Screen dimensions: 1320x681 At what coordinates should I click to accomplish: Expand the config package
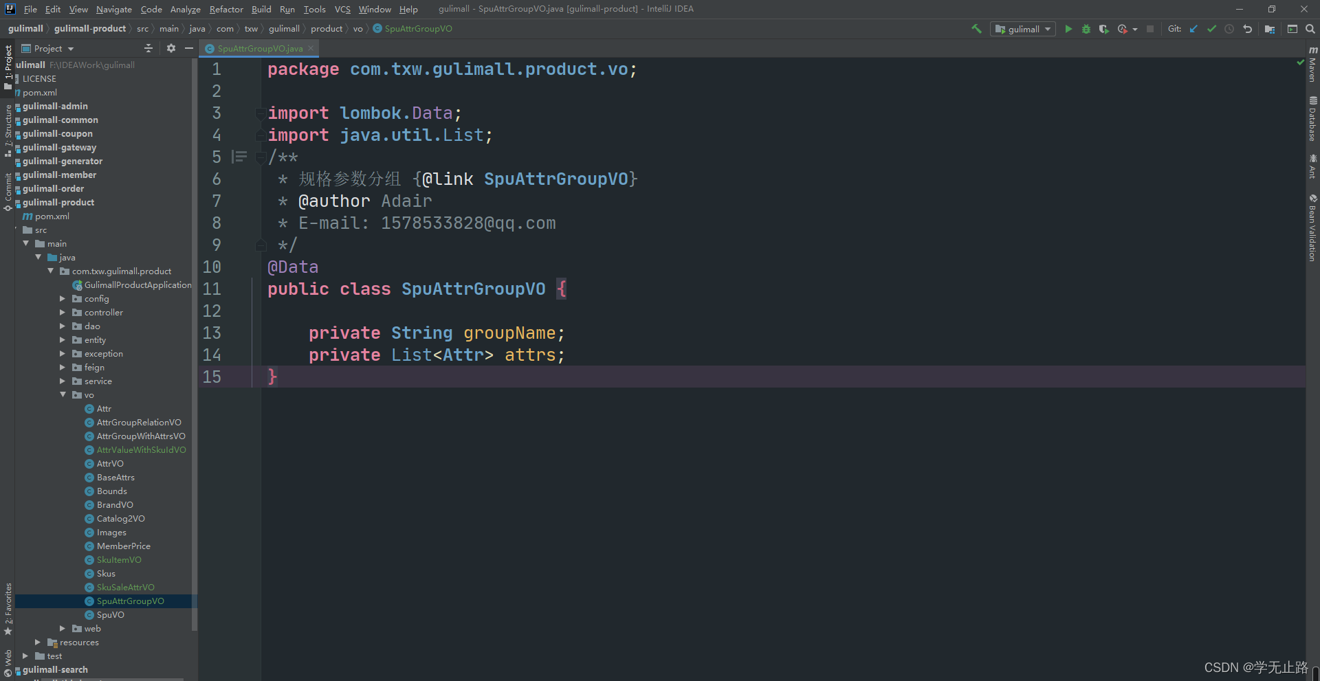[x=63, y=298]
